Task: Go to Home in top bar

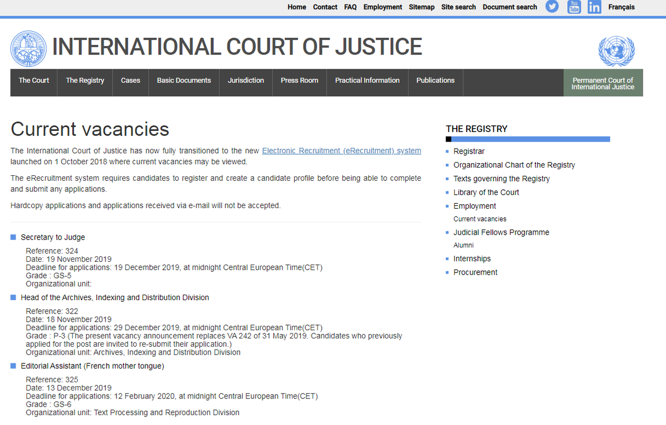Action: pyautogui.click(x=297, y=7)
